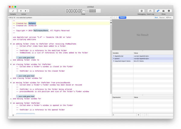Image resolution: width=181 pixels, height=129 pixels.
Task: Click the 'list of 2 items' value
Action: [x=139, y=61]
